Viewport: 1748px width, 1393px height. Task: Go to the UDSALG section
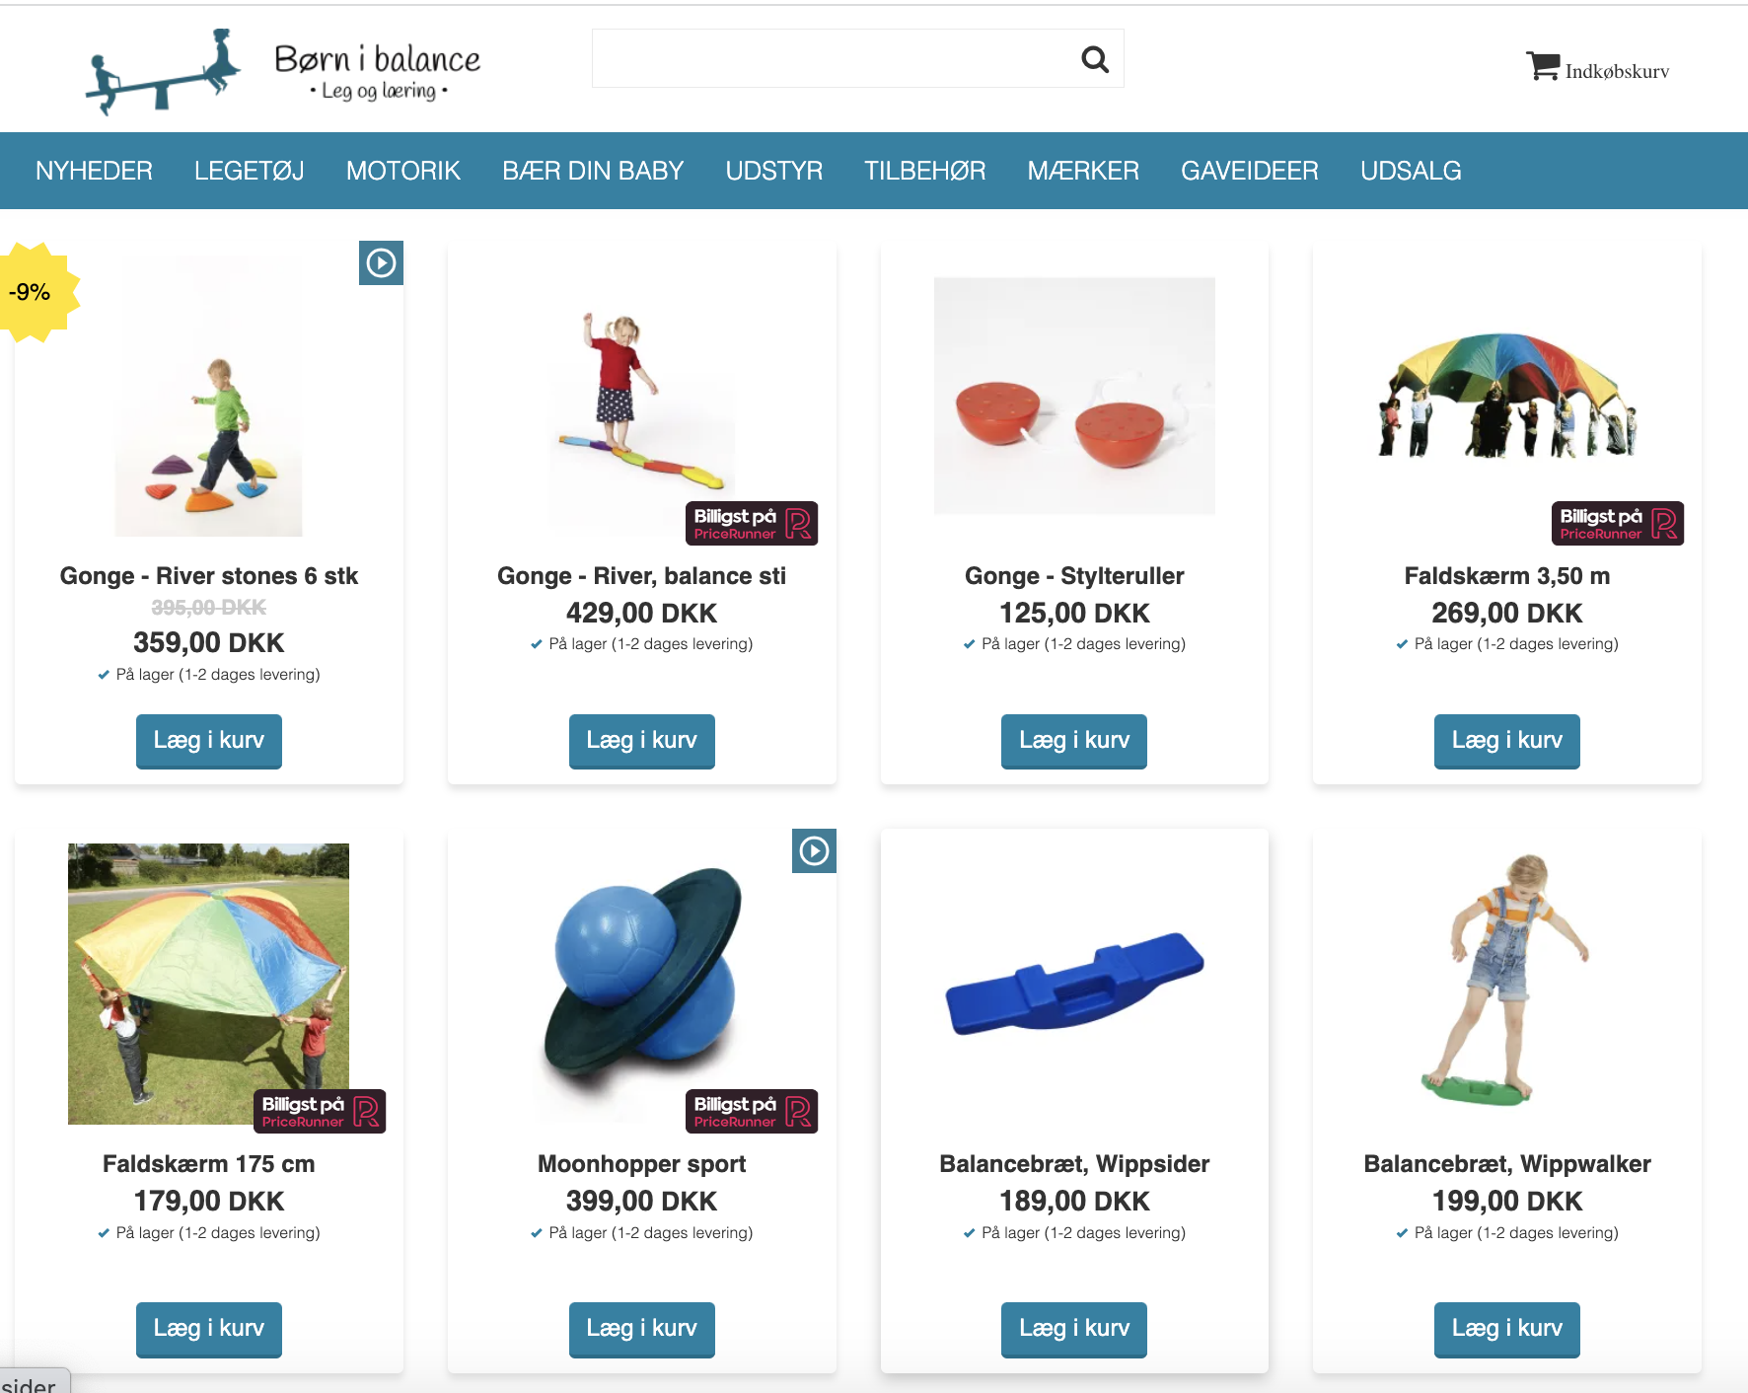point(1411,171)
